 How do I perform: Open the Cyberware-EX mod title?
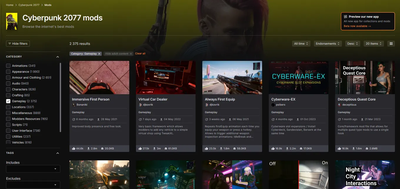(x=283, y=99)
